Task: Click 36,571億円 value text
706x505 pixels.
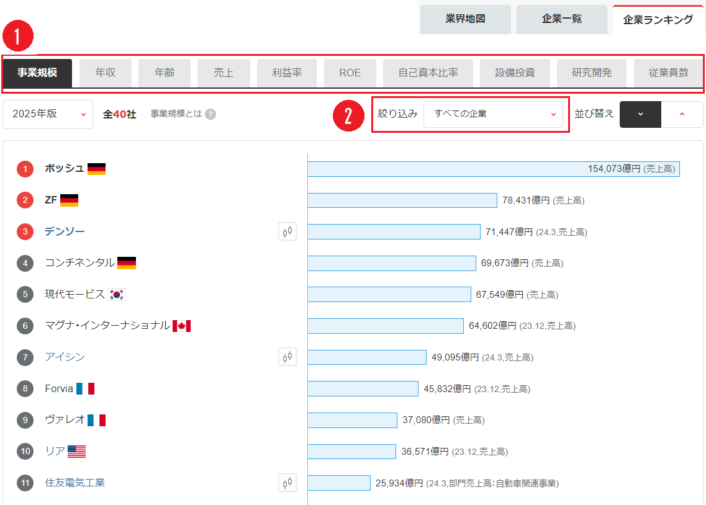Action: [425, 452]
